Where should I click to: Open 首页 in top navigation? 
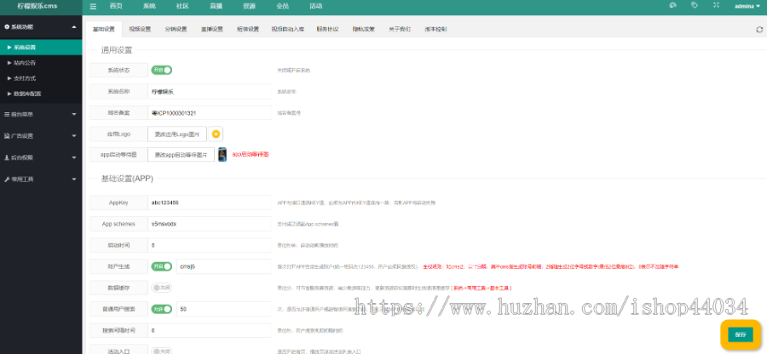[x=116, y=6]
